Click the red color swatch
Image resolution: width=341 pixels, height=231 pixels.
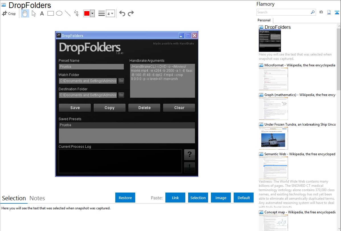coord(87,13)
